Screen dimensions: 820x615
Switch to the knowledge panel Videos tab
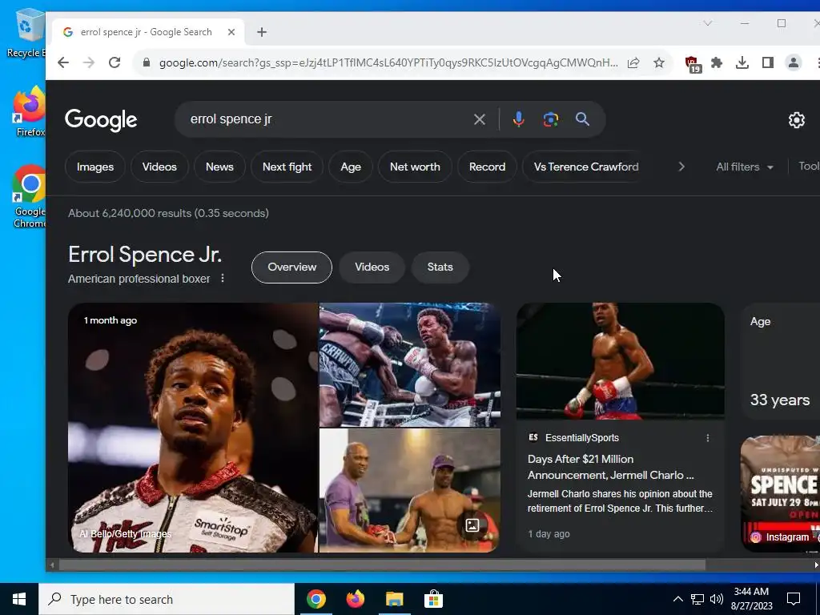(372, 267)
